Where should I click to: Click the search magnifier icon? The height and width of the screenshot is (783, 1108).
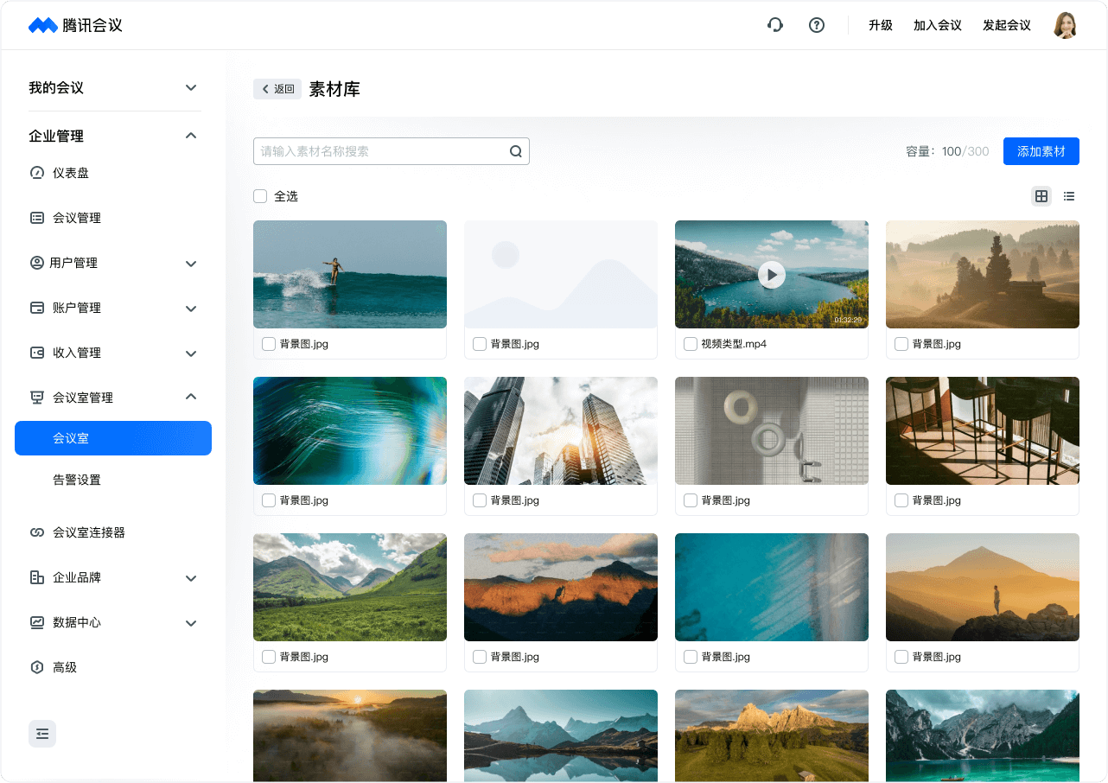coord(516,151)
